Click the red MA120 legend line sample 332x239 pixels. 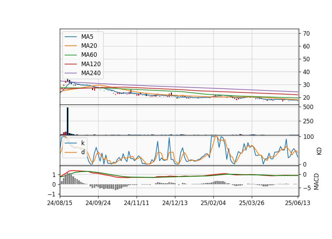71,64
